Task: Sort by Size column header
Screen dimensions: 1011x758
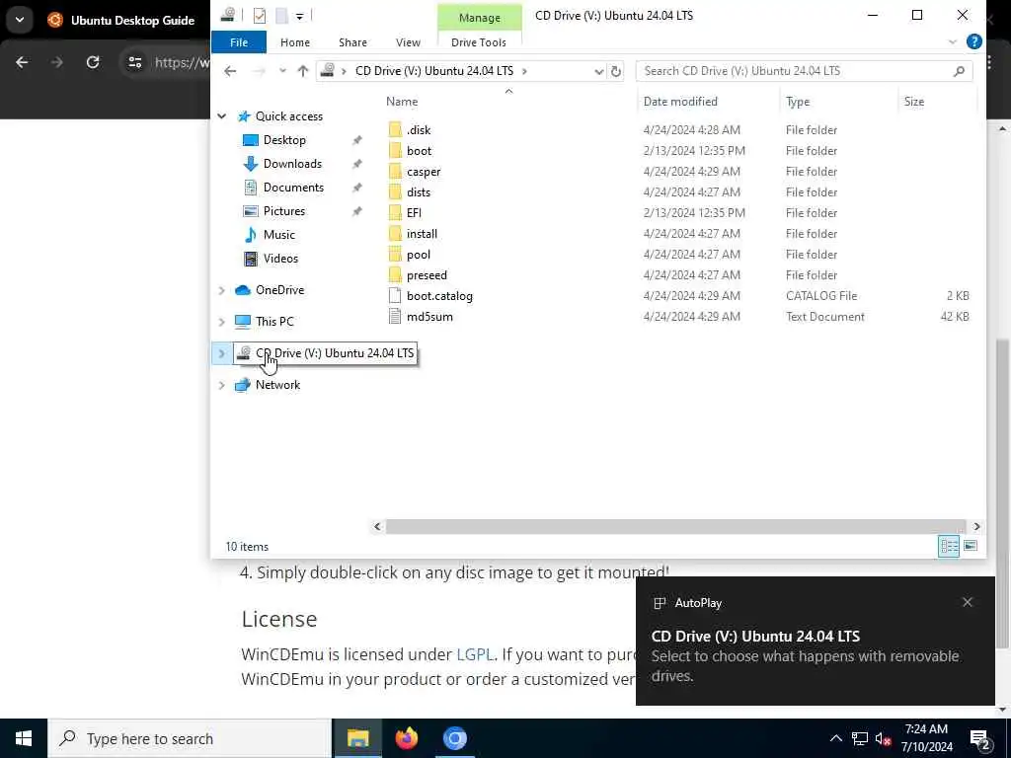Action: (913, 102)
